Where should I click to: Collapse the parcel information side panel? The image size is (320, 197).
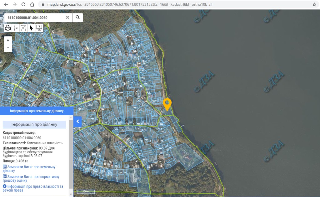77,122
